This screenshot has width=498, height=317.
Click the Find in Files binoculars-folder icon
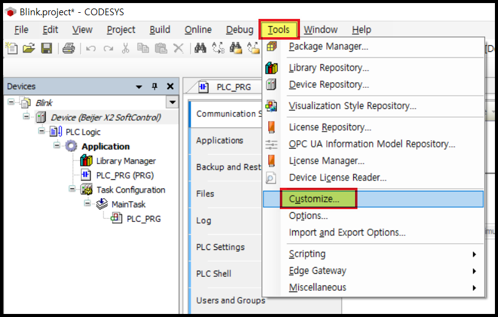(x=236, y=48)
